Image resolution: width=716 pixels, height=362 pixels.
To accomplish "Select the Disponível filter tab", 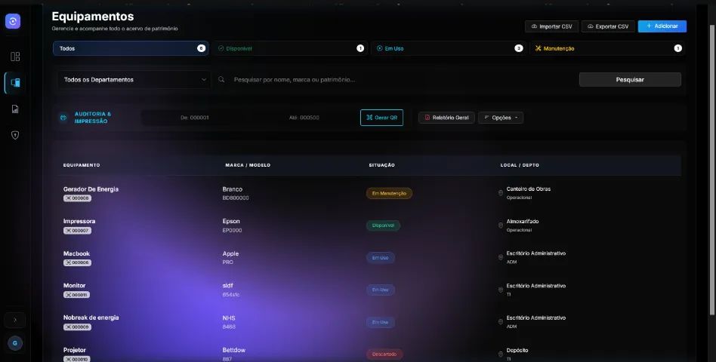I will [291, 48].
